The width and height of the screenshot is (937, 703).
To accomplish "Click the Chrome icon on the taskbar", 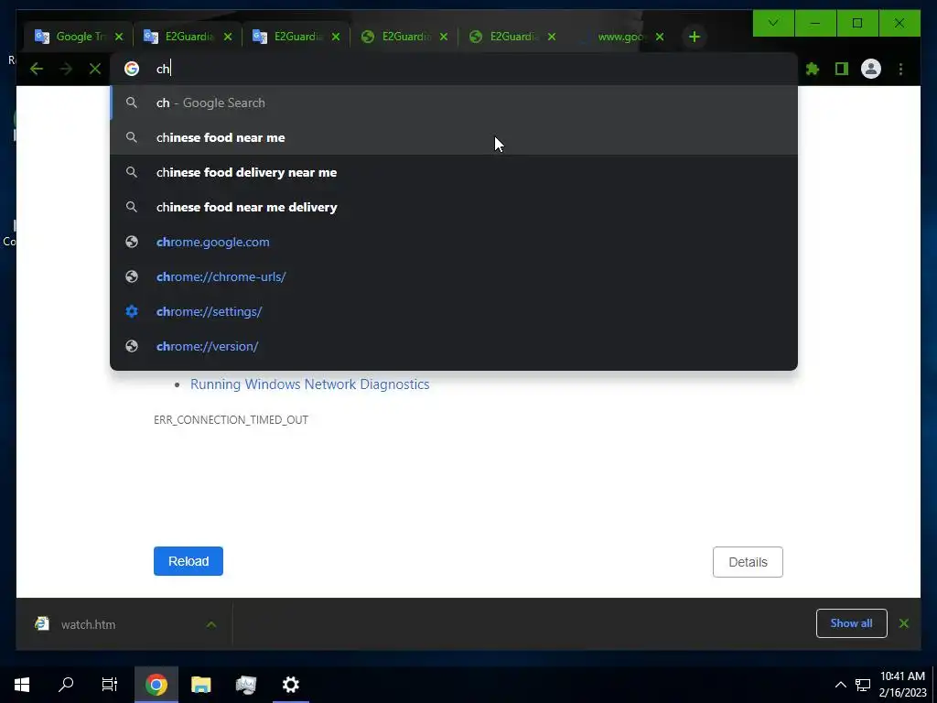I will pos(156,685).
